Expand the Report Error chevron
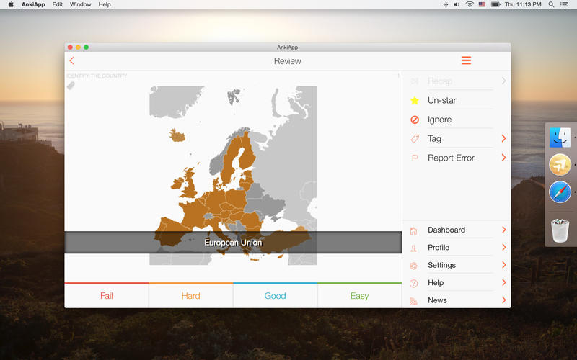577x360 pixels. pos(503,158)
